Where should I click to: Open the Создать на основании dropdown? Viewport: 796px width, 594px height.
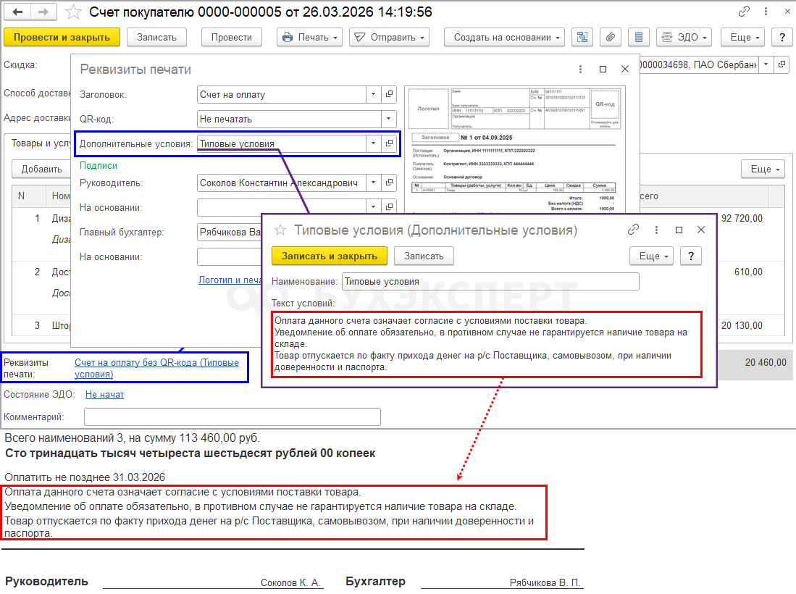pos(504,37)
